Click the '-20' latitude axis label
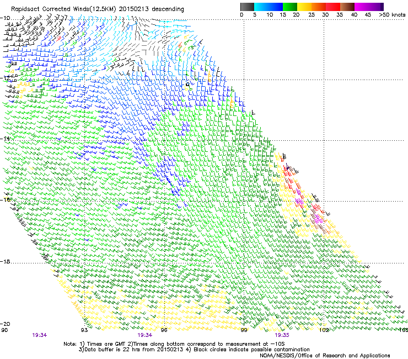This screenshot has height=359, width=408. click(5, 324)
